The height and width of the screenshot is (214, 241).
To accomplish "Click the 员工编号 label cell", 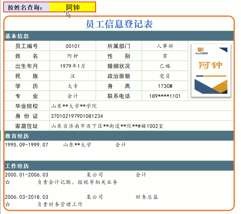I will pos(27,46).
